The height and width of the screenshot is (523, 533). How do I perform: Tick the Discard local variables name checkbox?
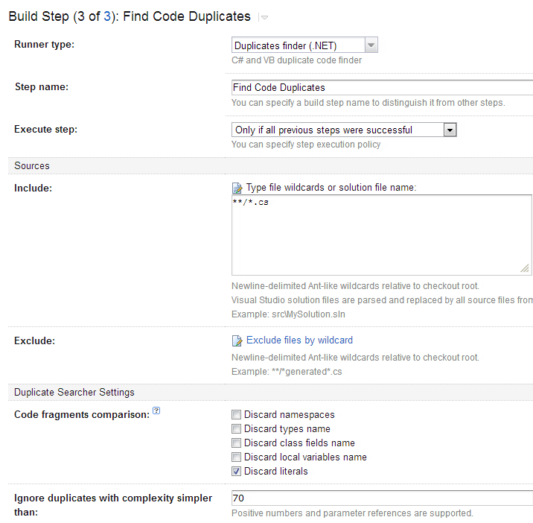(x=237, y=457)
